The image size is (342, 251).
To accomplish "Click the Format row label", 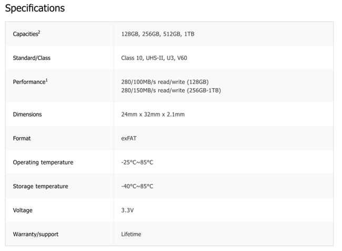I will click(22, 138).
